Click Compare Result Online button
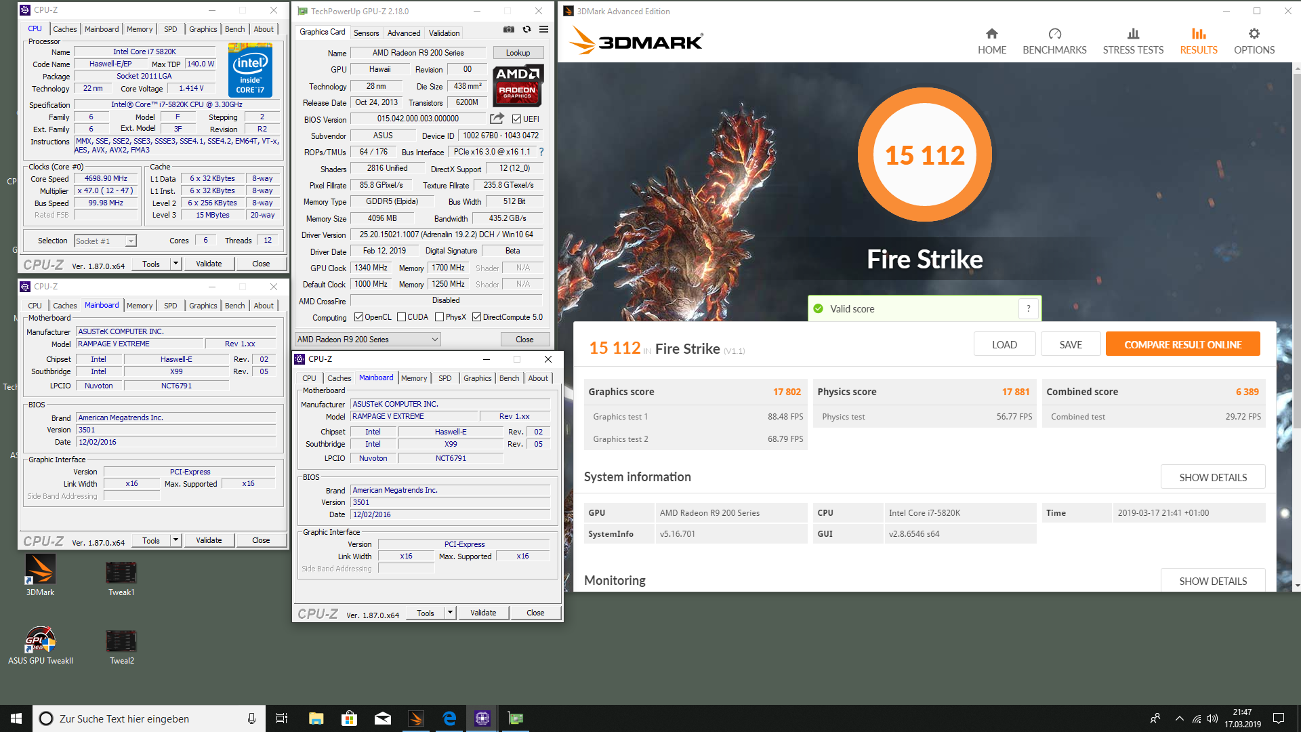 click(1183, 344)
